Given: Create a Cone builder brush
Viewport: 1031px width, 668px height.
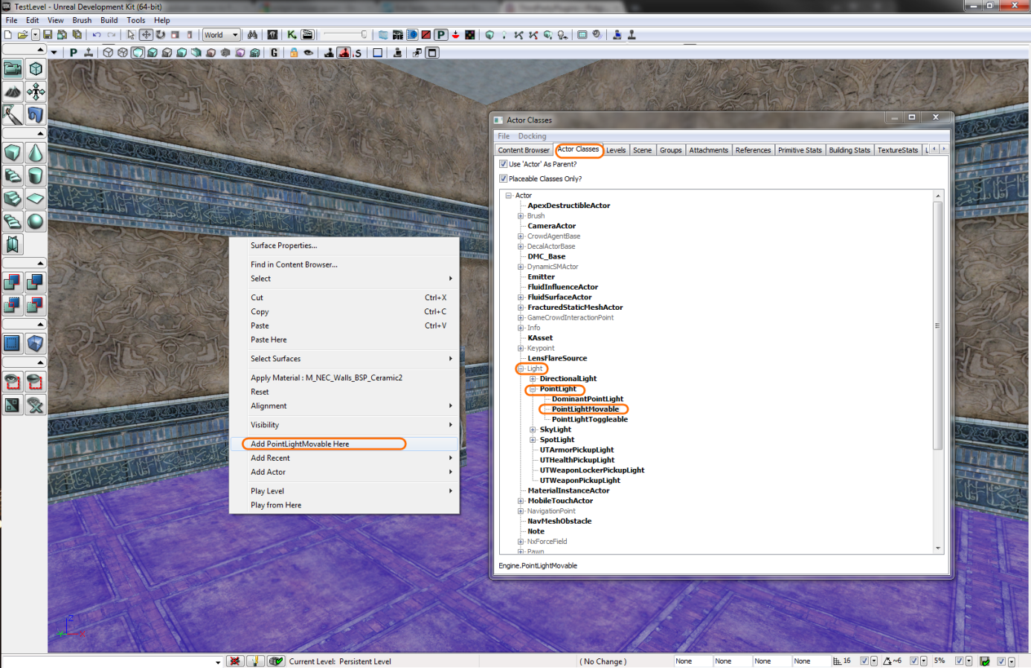Looking at the screenshot, I should point(36,153).
